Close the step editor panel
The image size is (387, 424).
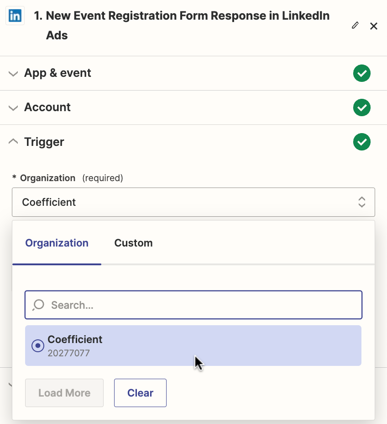(x=374, y=26)
